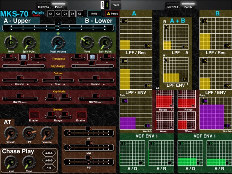
Task: Adjust the left Unison detune slider
Action: coord(20,80)
